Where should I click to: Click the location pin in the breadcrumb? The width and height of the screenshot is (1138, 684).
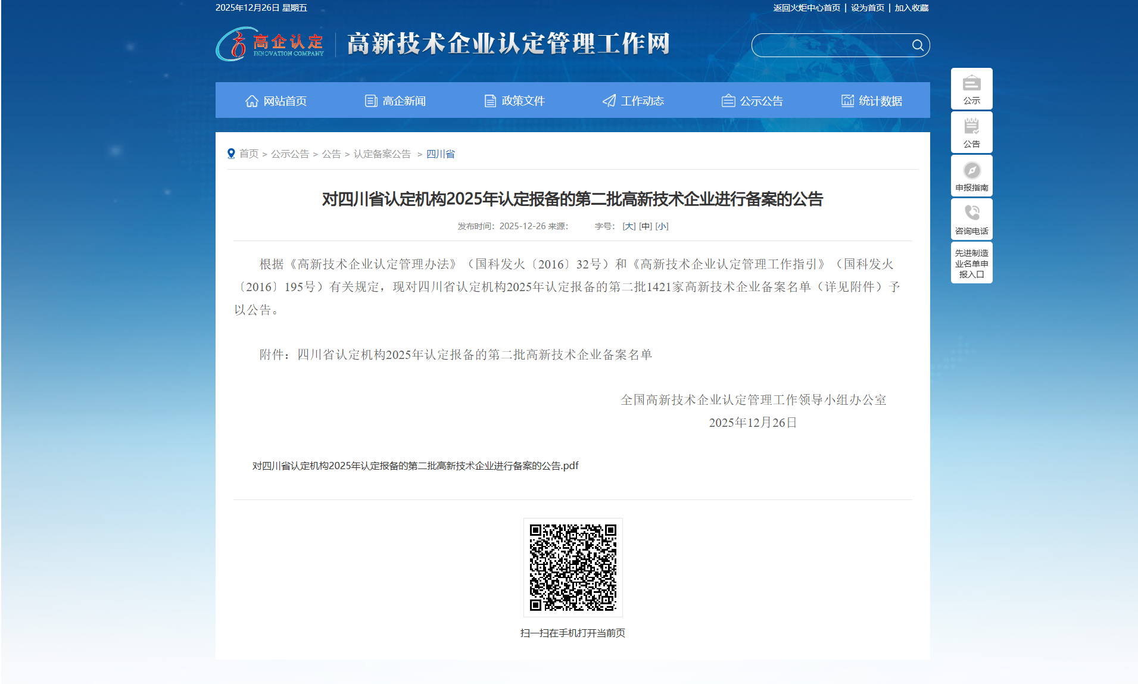click(232, 153)
